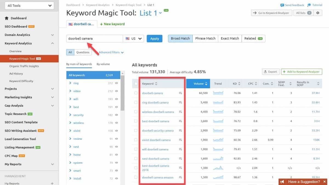Click add-to-list icon for wifi doorbell camera
This screenshot has height=185, width=329.
pyautogui.click(x=180, y=149)
